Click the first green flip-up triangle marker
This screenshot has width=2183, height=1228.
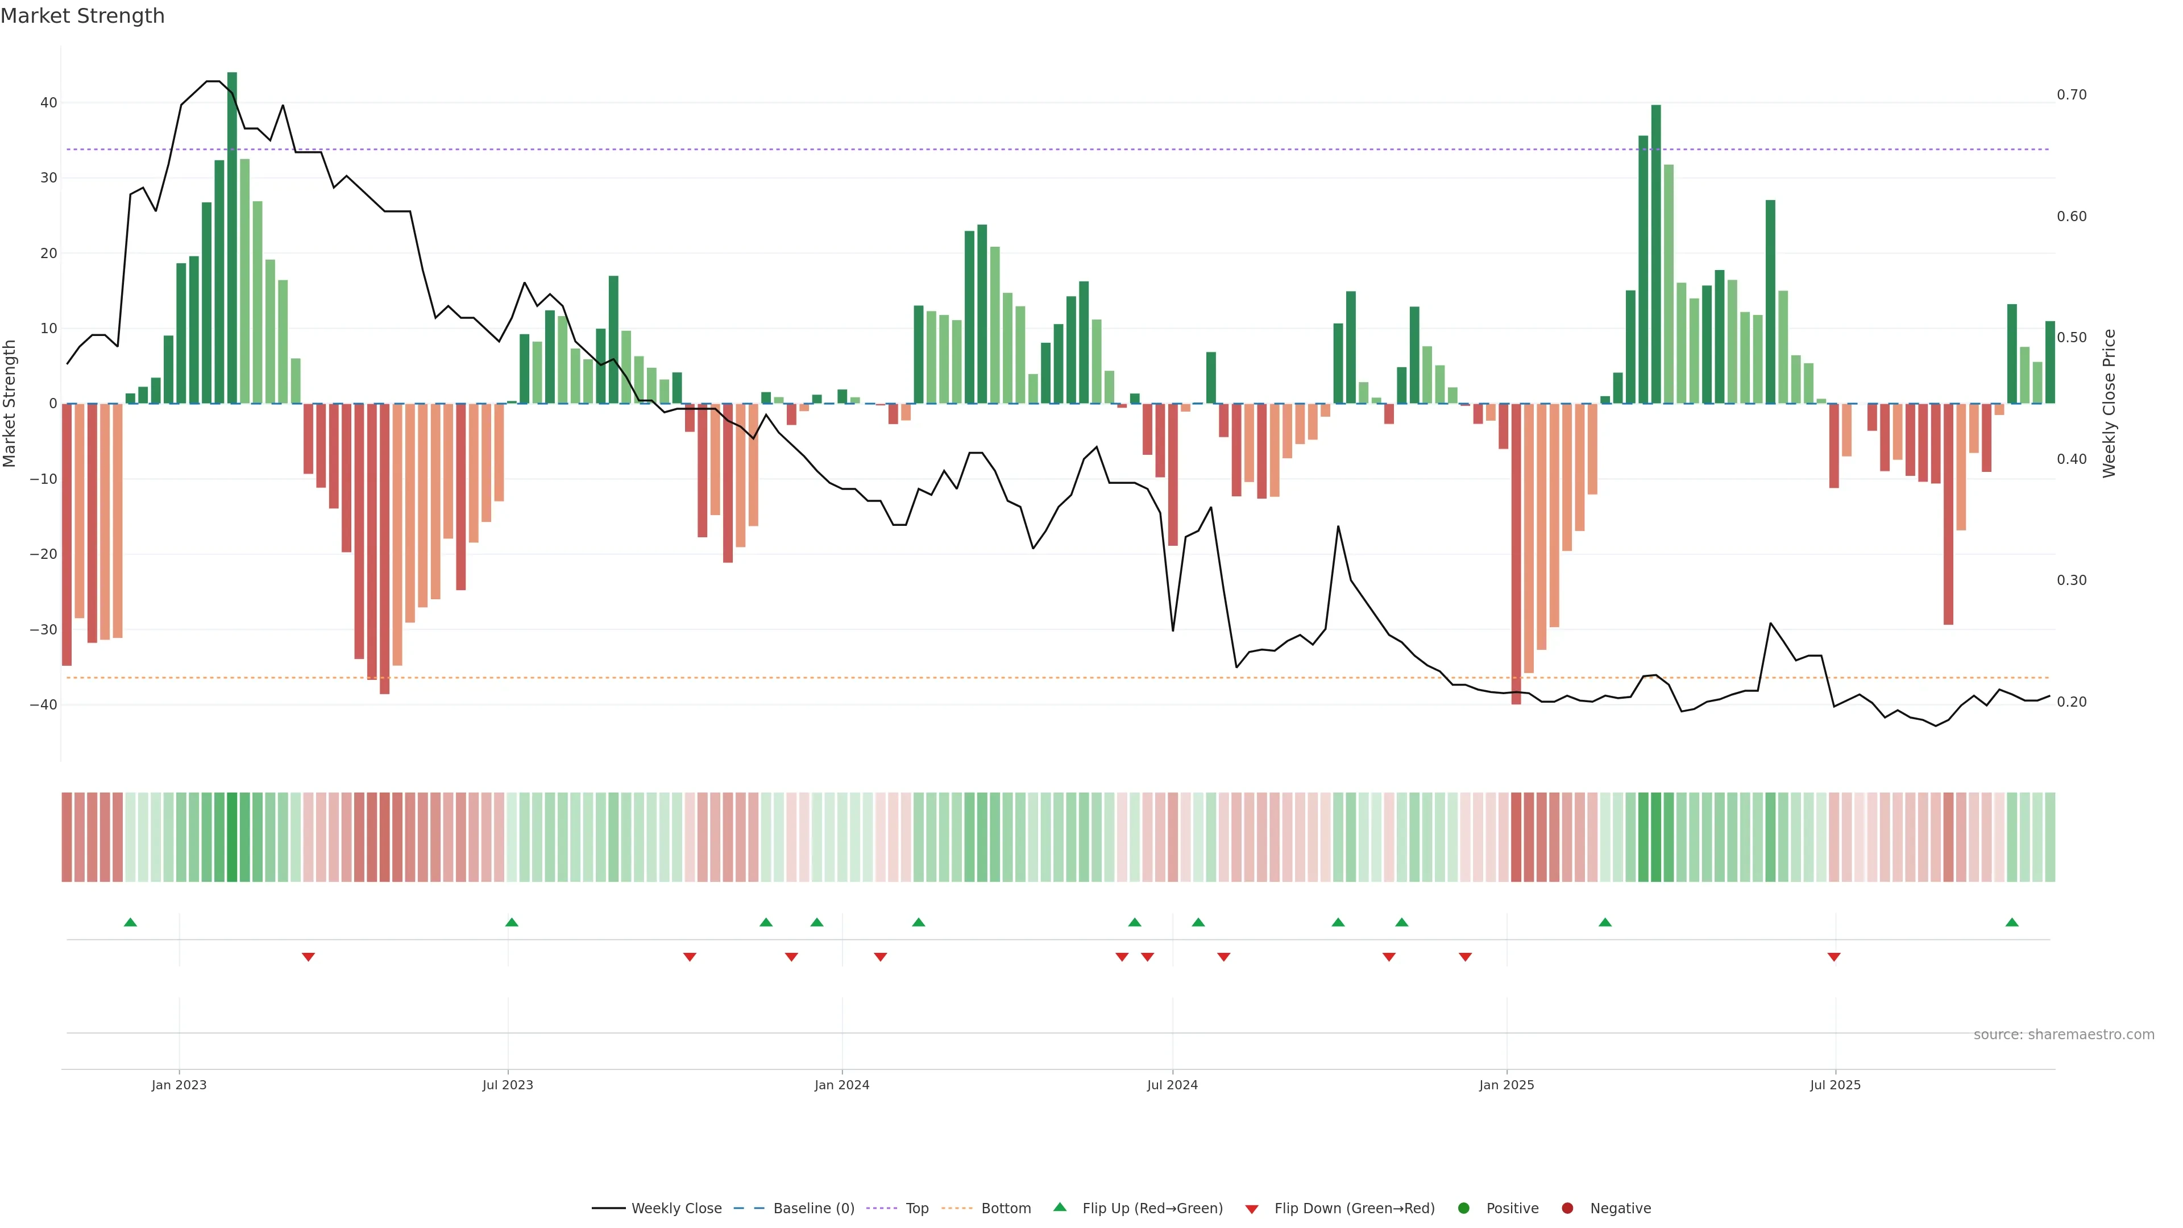131,922
